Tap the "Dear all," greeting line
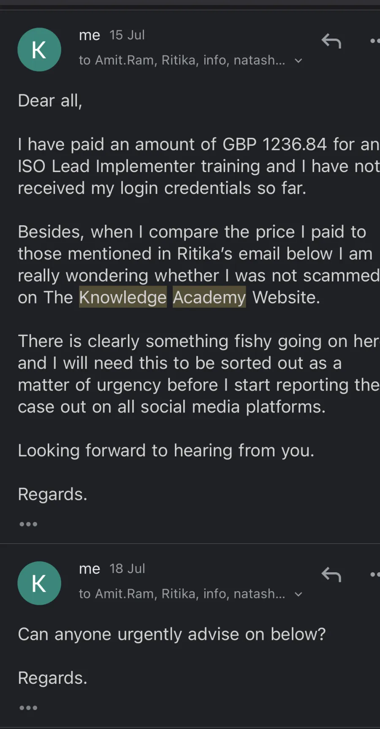Screen dimensions: 380x729 [x=50, y=101]
